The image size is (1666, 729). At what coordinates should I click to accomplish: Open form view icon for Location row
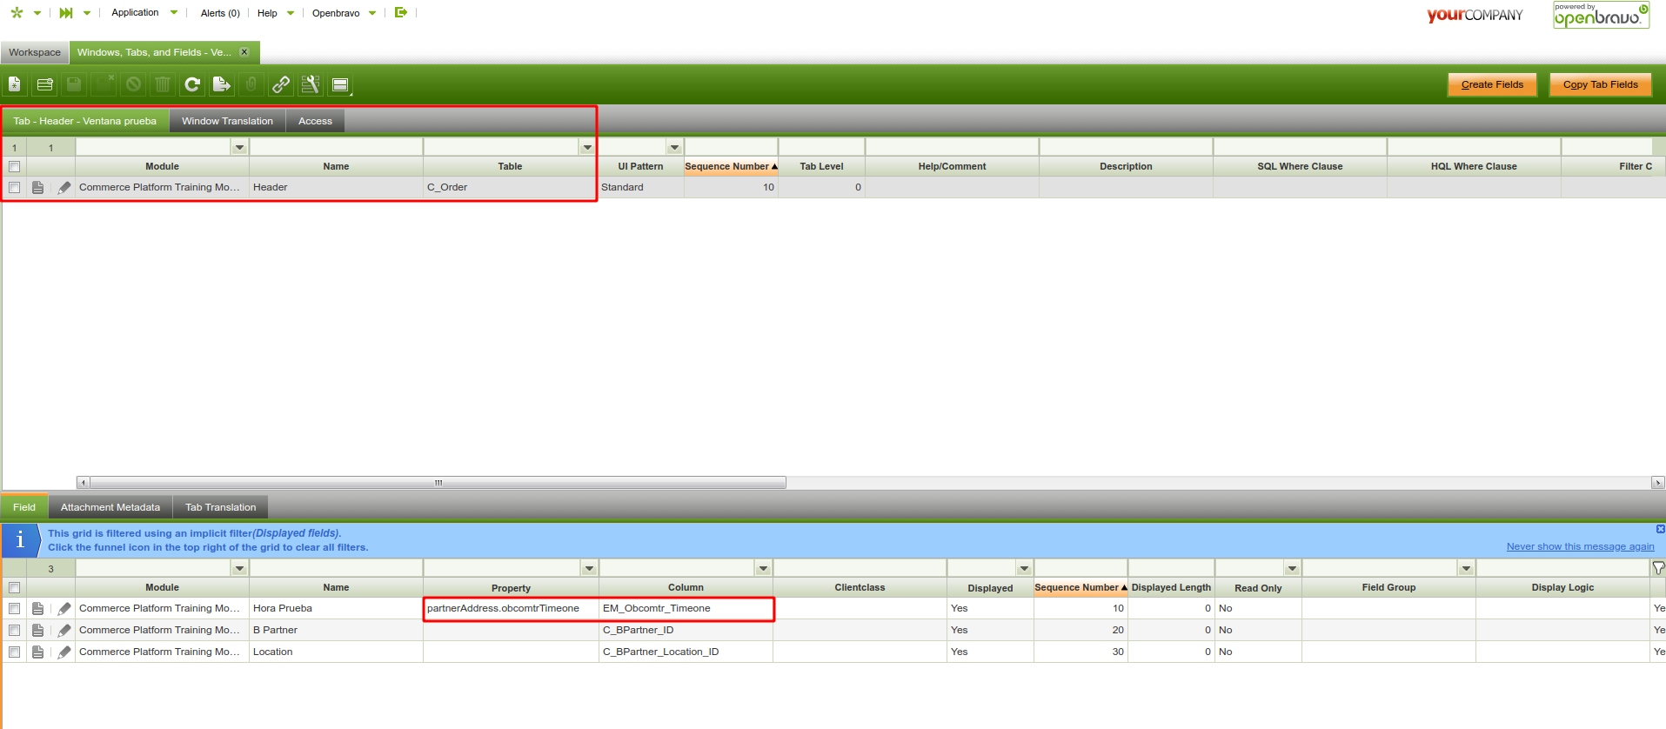point(37,652)
